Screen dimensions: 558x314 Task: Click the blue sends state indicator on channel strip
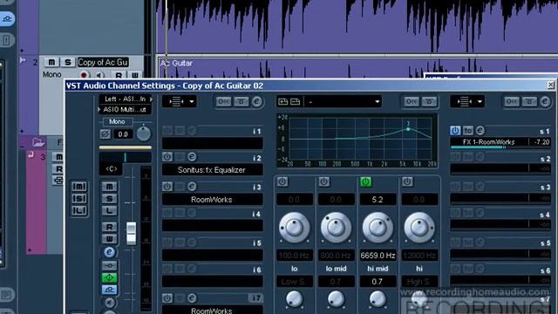tap(110, 290)
